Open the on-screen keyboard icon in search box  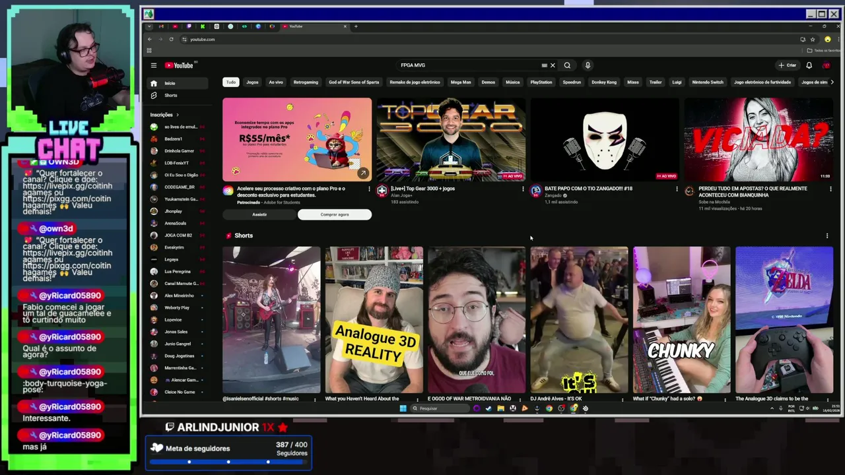point(544,65)
